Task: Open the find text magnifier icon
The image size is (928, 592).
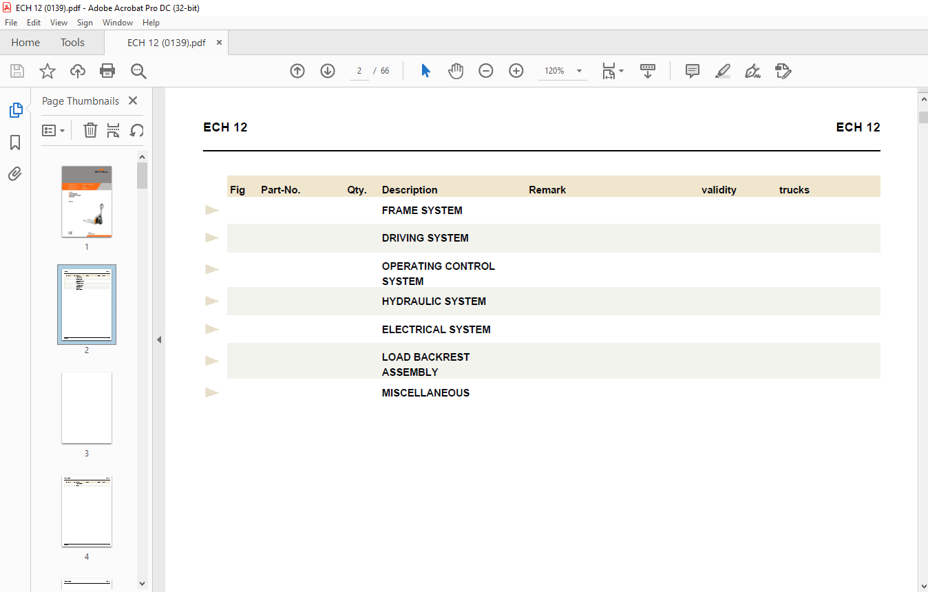Action: [138, 71]
